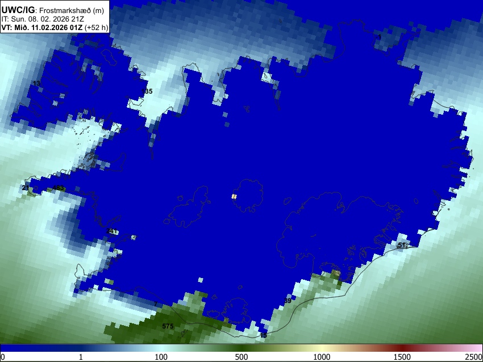Click the map value label 13 in the Westfjords
Viewport: 483px width, 362px height.
[x=36, y=83]
